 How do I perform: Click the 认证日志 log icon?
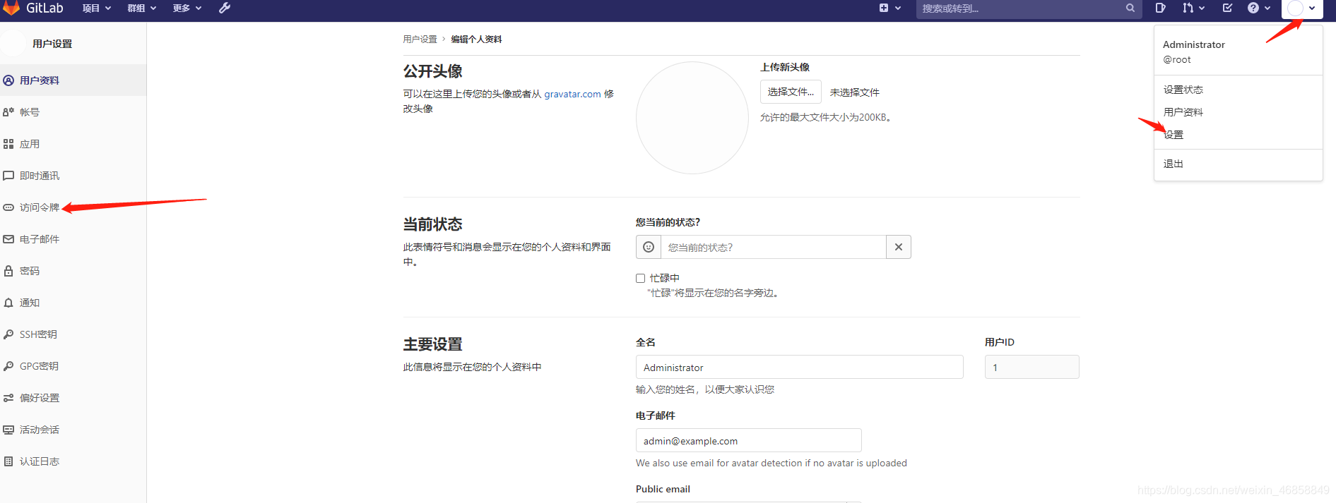[x=8, y=461]
